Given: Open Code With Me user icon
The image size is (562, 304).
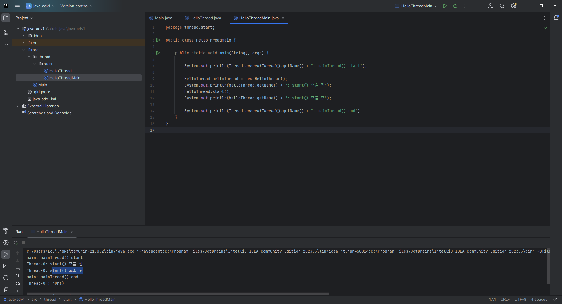Looking at the screenshot, I should (491, 6).
